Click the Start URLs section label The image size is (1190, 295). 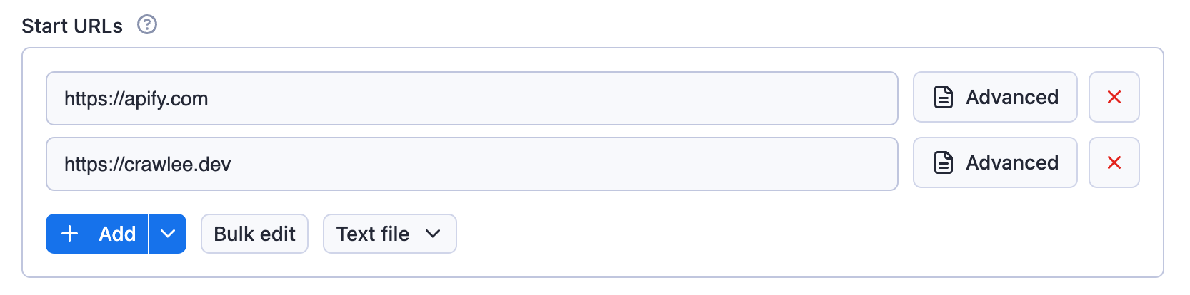pos(72,26)
